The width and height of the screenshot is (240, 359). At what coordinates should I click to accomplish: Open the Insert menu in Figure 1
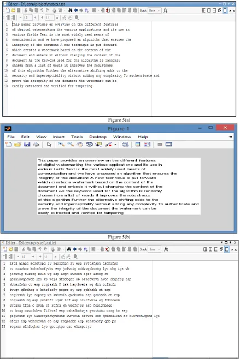coord(58,137)
